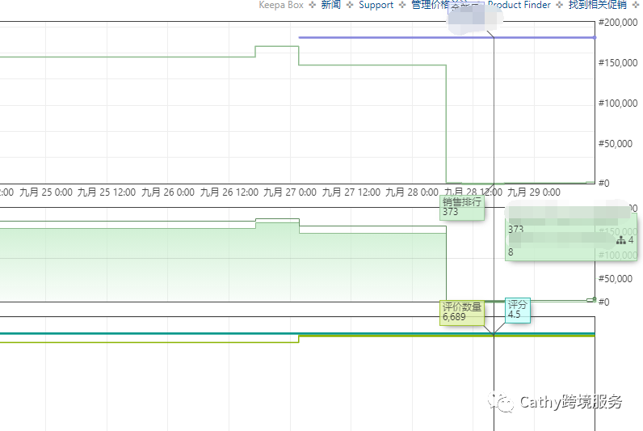Viewport: 643px width, 431px height.
Task: Click the top chart #150,000 axis label
Action: pos(618,63)
